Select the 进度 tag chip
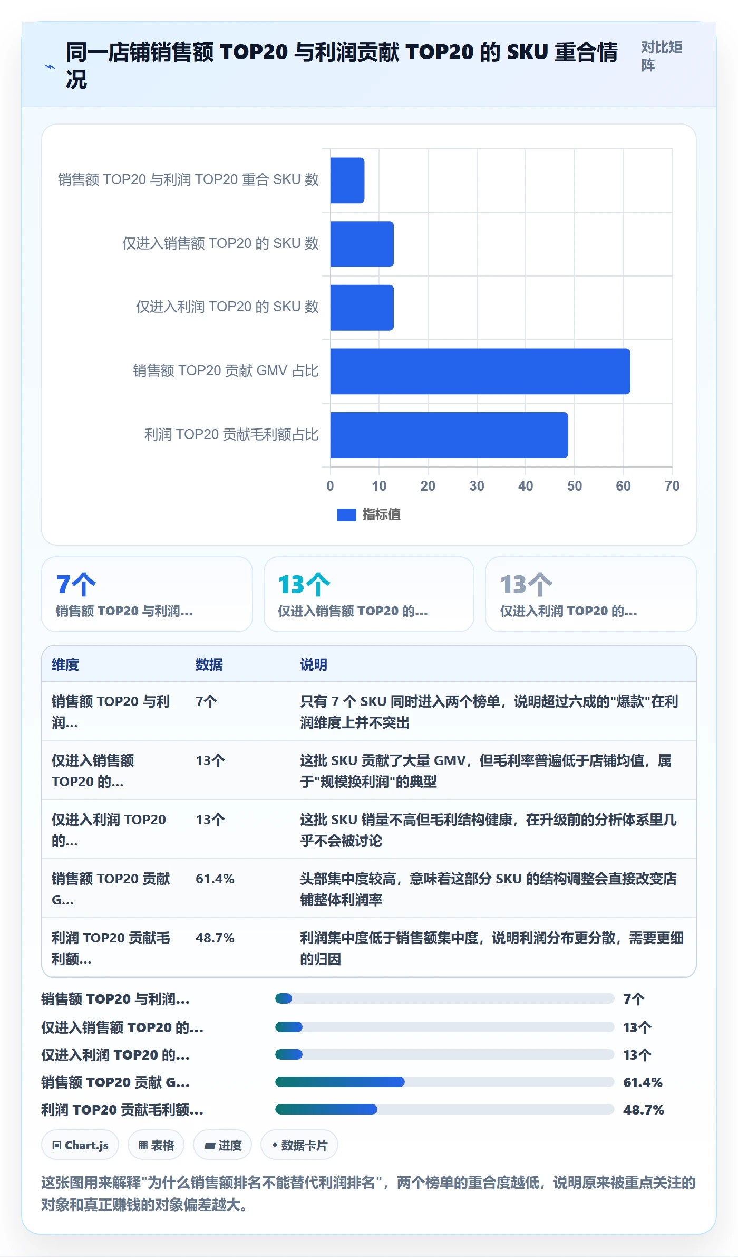738x1257 pixels. [x=222, y=1145]
